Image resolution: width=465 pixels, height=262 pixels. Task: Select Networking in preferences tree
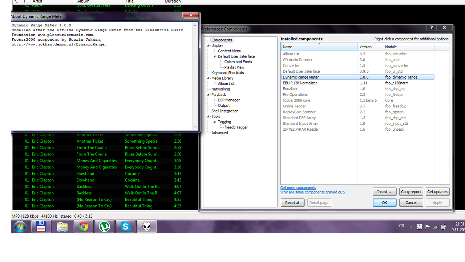221,89
